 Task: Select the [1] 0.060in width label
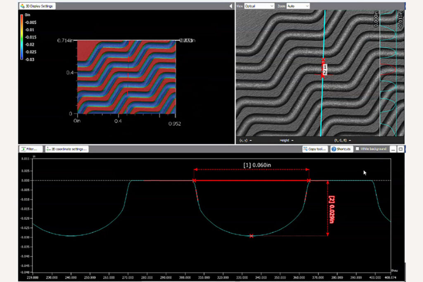(x=257, y=165)
